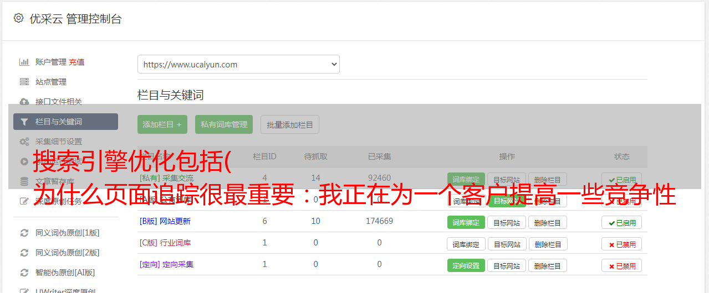709x293 pixels.
Task: Click the refresh icon for 智能伪原创[AI版]
Action: pos(24,273)
